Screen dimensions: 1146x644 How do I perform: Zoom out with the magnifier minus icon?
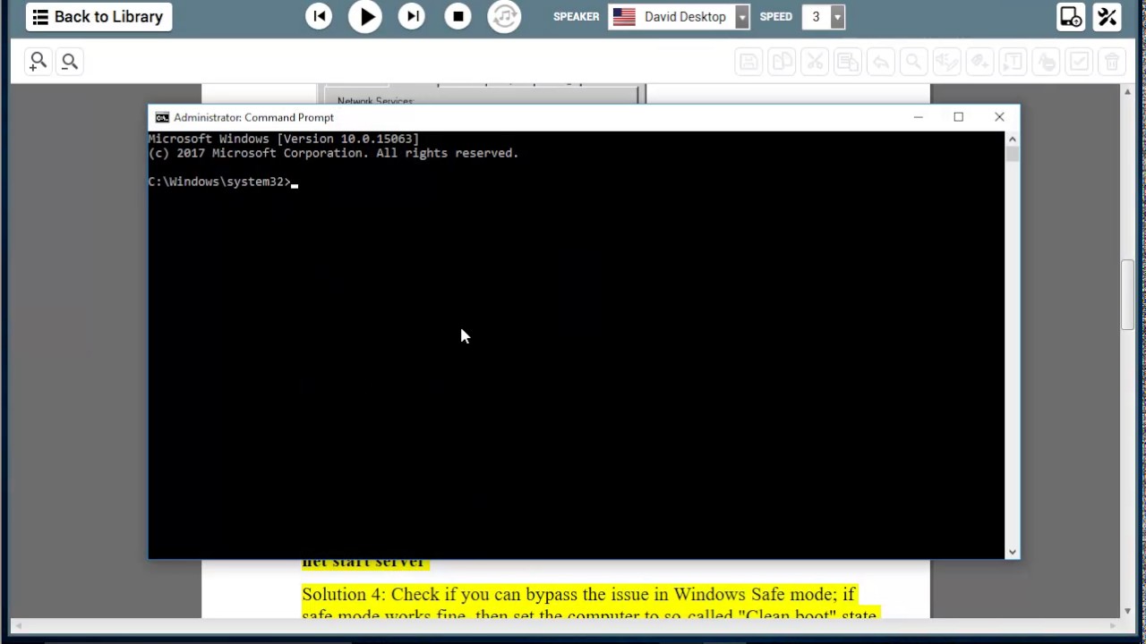[x=70, y=62]
